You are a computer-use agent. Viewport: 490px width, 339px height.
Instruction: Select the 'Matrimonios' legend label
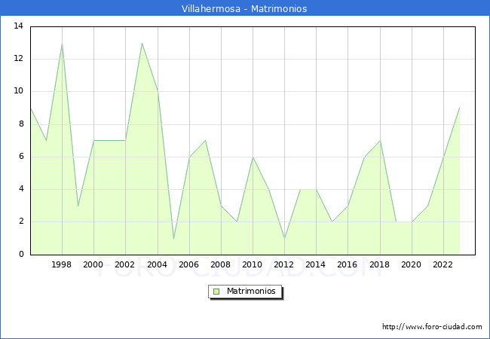(x=251, y=291)
